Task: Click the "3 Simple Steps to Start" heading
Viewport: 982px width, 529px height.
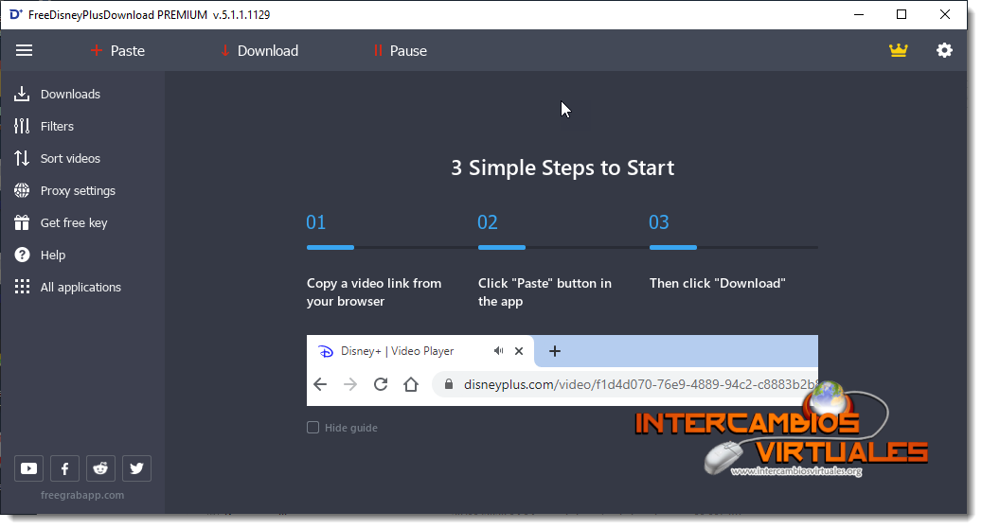Action: point(562,168)
